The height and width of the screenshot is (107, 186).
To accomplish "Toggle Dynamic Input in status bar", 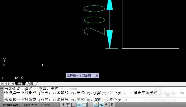I will click(x=101, y=105).
